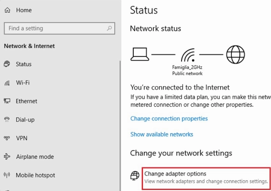Go to the VPN settings section
The image size is (271, 191).
(22, 138)
